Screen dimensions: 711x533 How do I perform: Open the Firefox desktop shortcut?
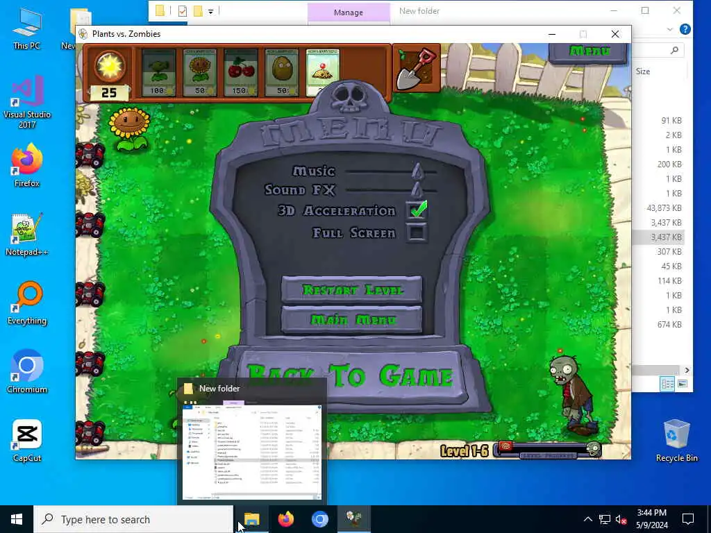tap(27, 165)
